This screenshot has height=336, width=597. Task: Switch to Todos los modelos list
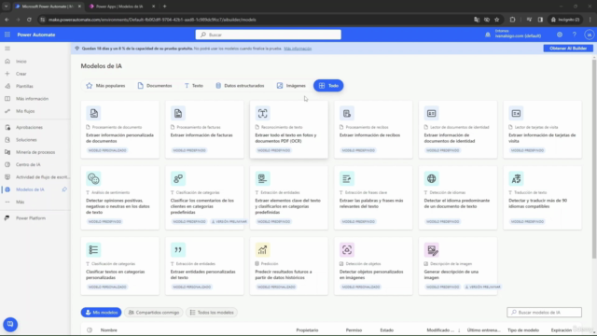click(212, 313)
